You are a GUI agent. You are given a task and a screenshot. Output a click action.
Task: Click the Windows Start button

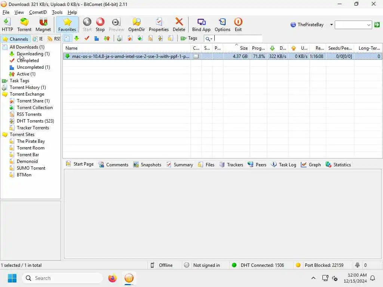click(12, 278)
